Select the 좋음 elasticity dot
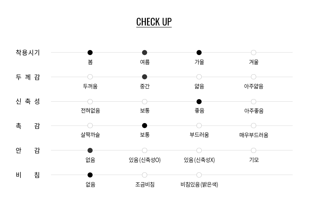This screenshot has height=208, width=315. point(199,102)
